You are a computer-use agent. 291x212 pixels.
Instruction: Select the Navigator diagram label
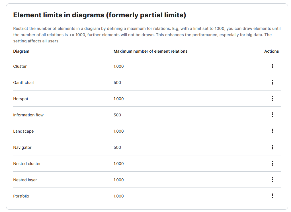click(x=22, y=147)
